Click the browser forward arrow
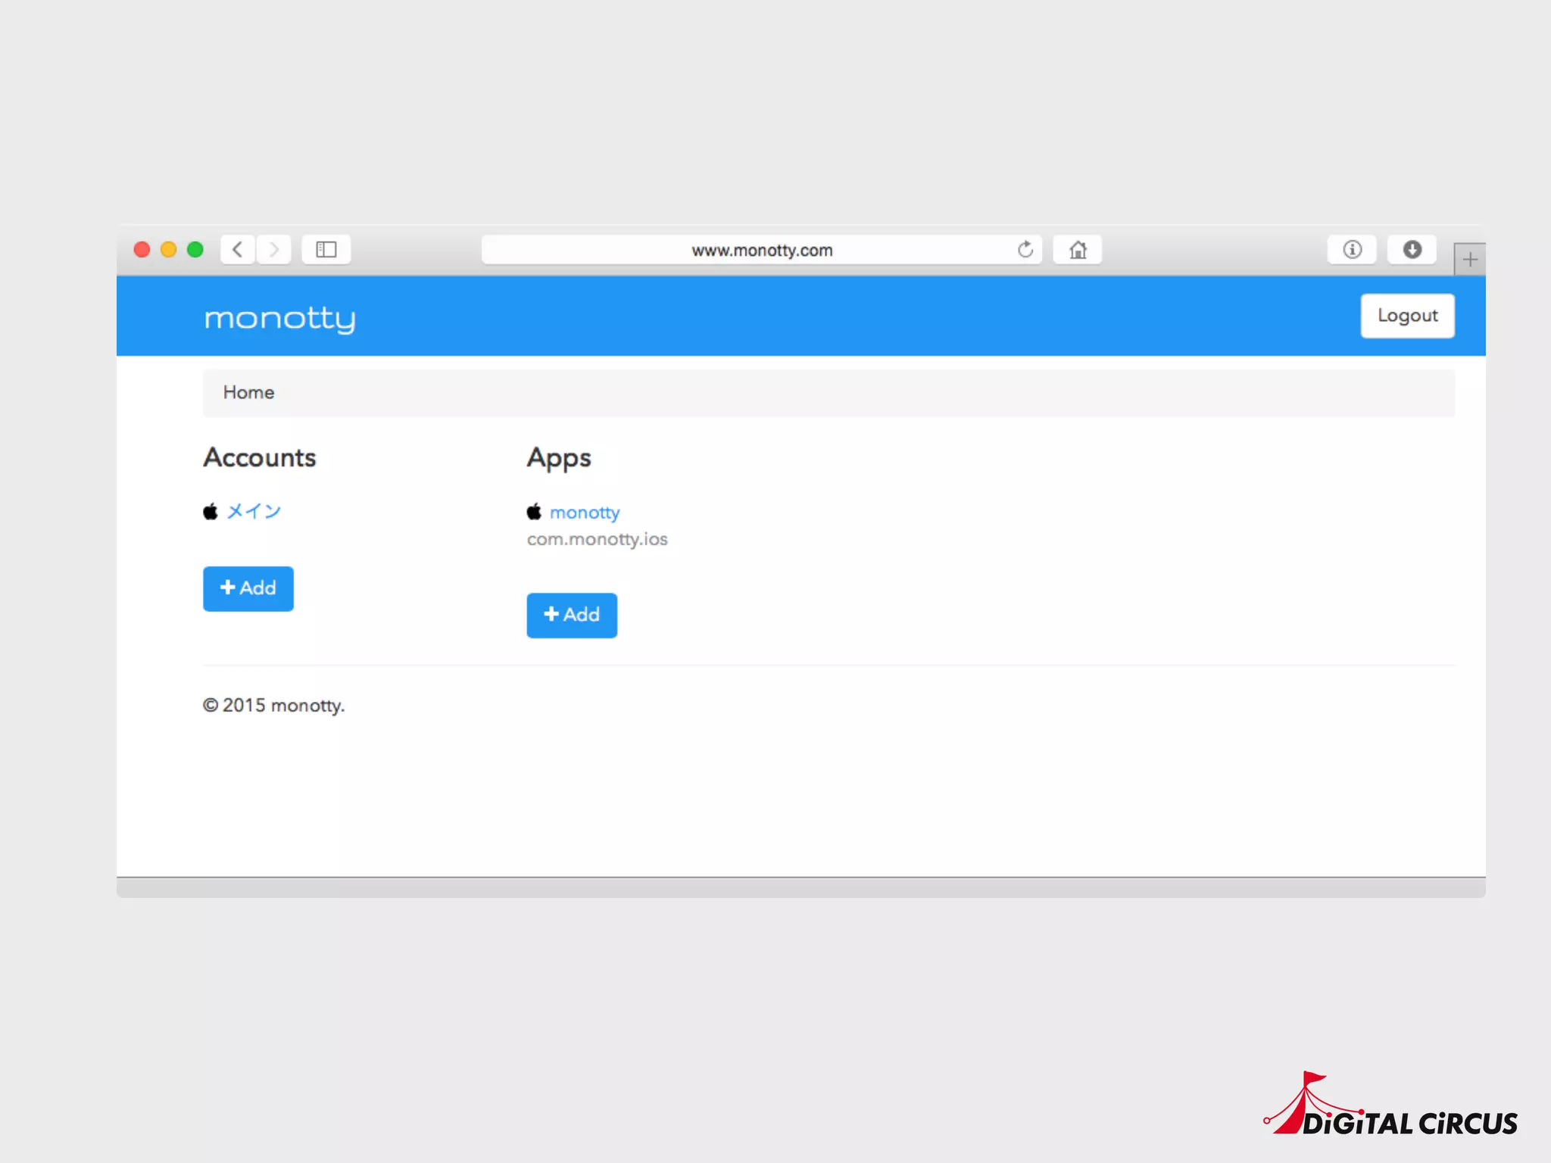The width and height of the screenshot is (1551, 1163). point(274,249)
